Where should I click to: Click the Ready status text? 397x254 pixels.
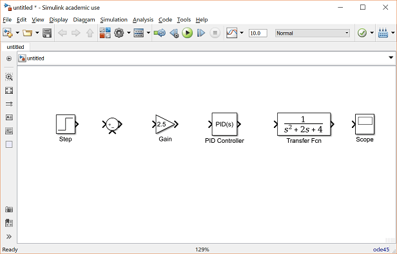[x=10, y=249]
